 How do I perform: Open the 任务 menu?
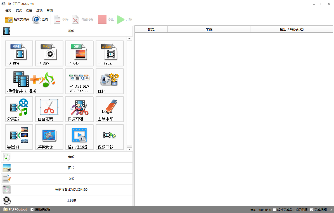click(x=8, y=10)
